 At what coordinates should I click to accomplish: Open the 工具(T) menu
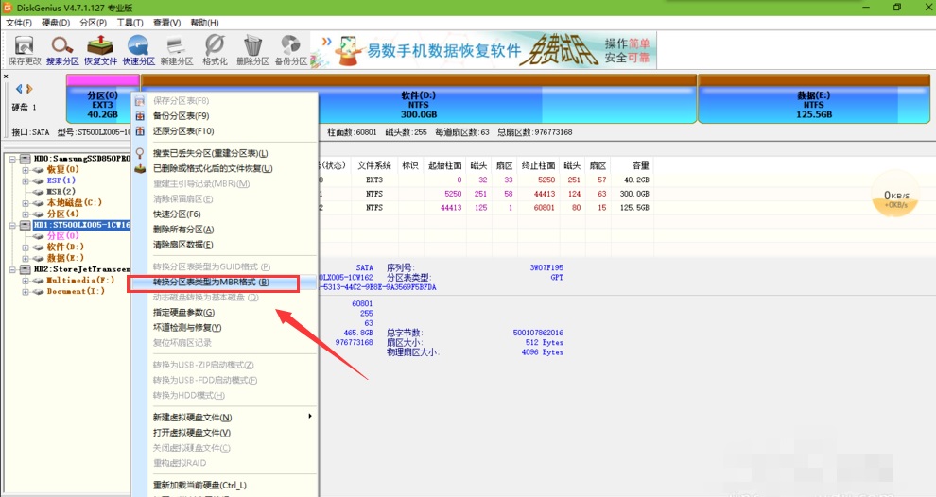click(x=130, y=23)
